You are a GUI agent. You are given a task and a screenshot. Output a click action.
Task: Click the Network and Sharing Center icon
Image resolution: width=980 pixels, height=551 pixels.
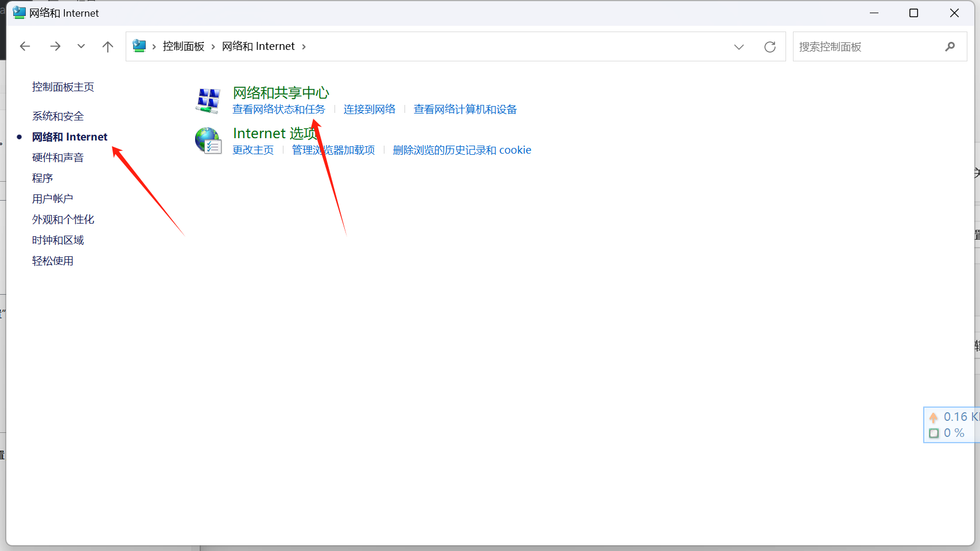click(208, 100)
